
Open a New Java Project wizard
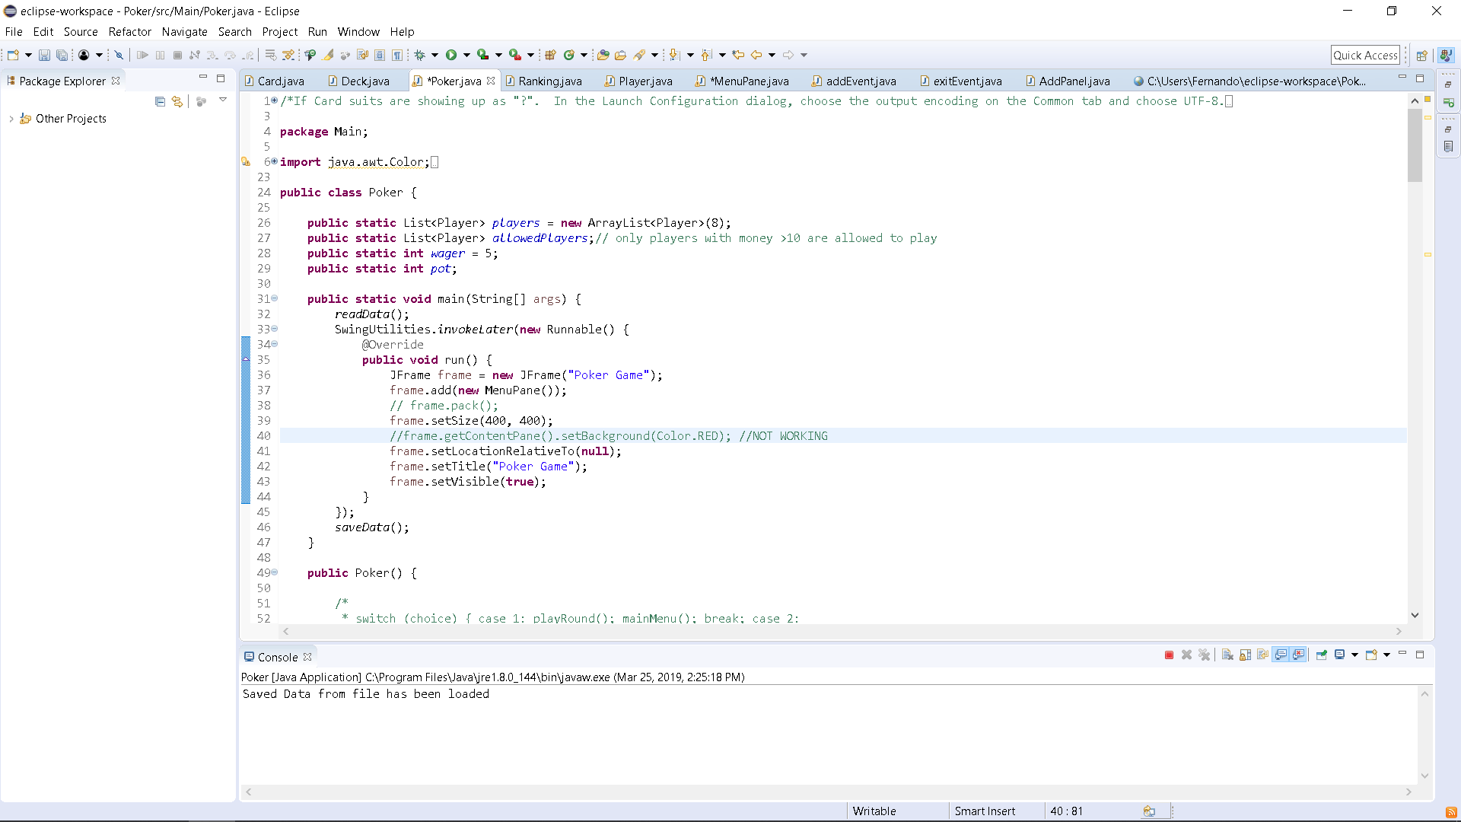(x=549, y=55)
